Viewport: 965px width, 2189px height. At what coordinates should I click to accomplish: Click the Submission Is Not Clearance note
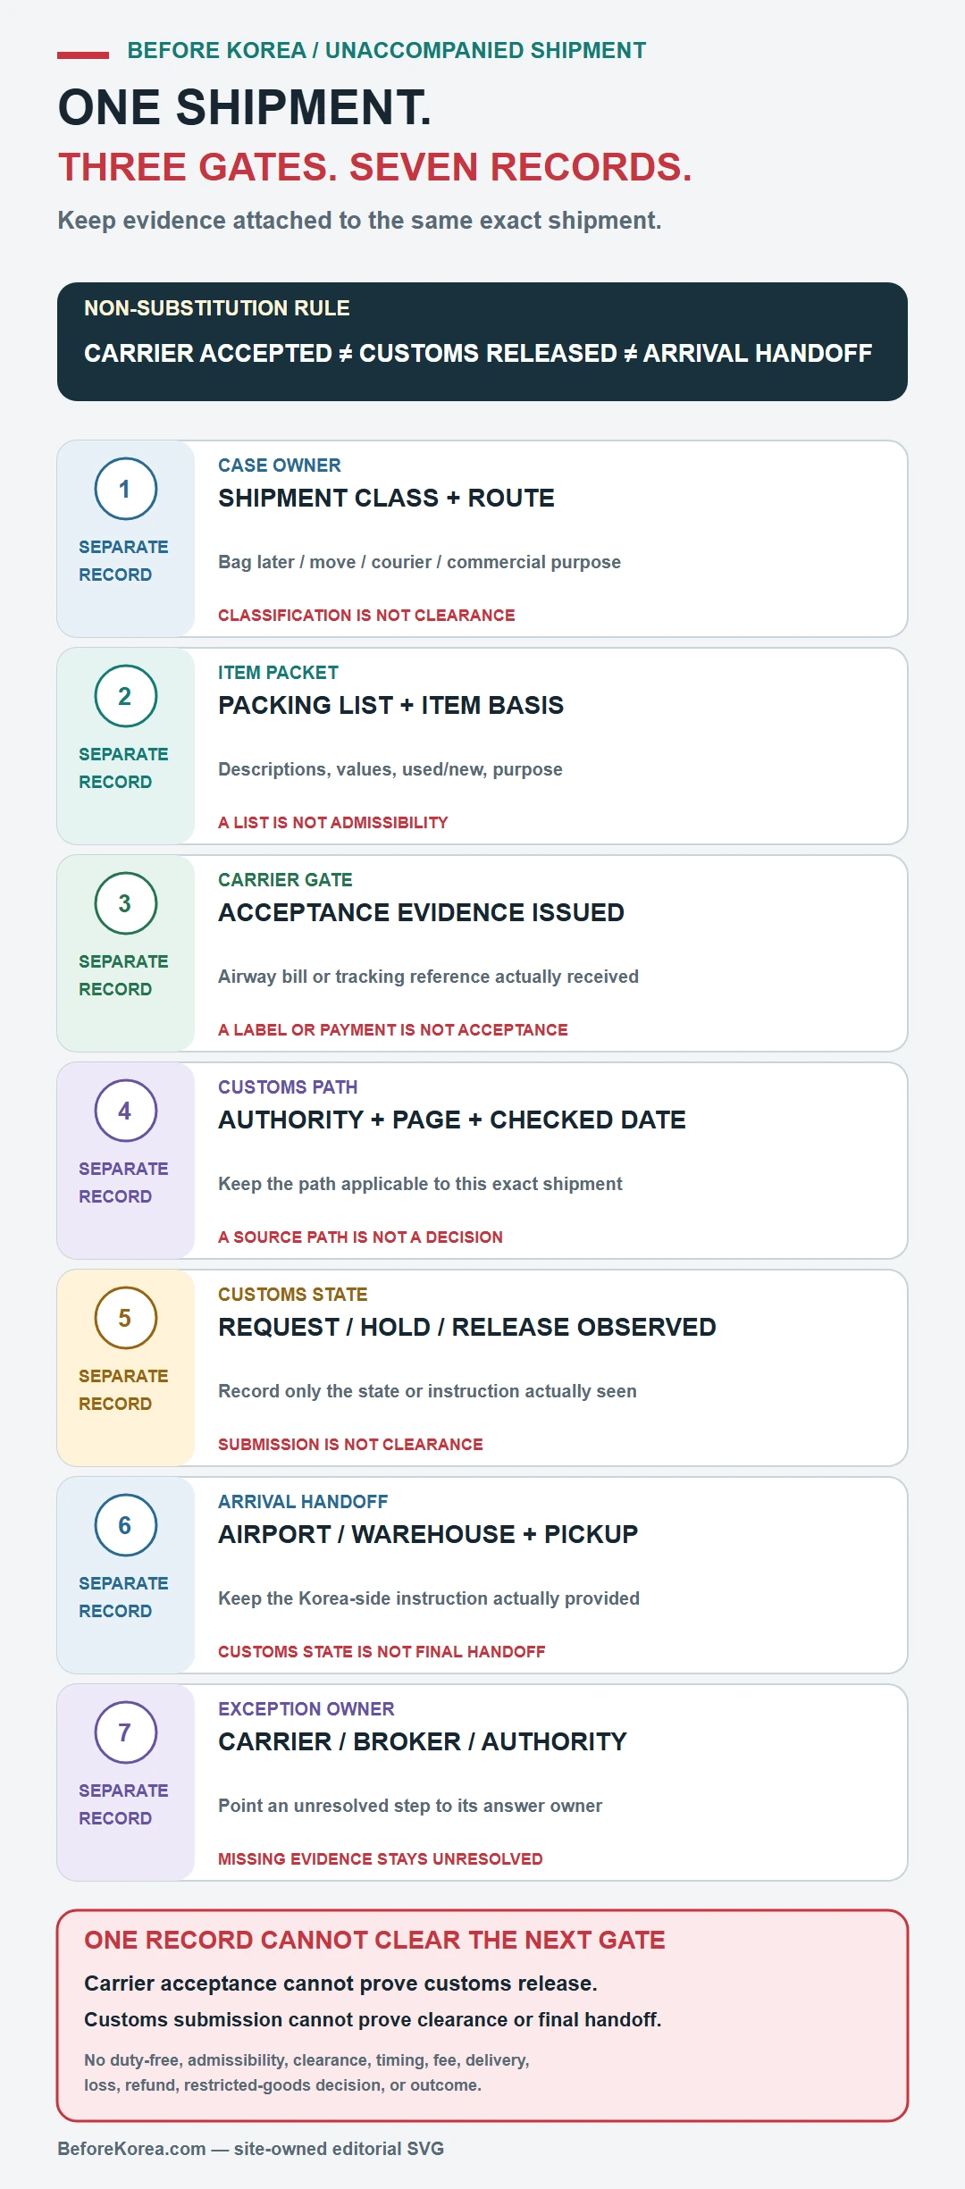coord(350,1444)
